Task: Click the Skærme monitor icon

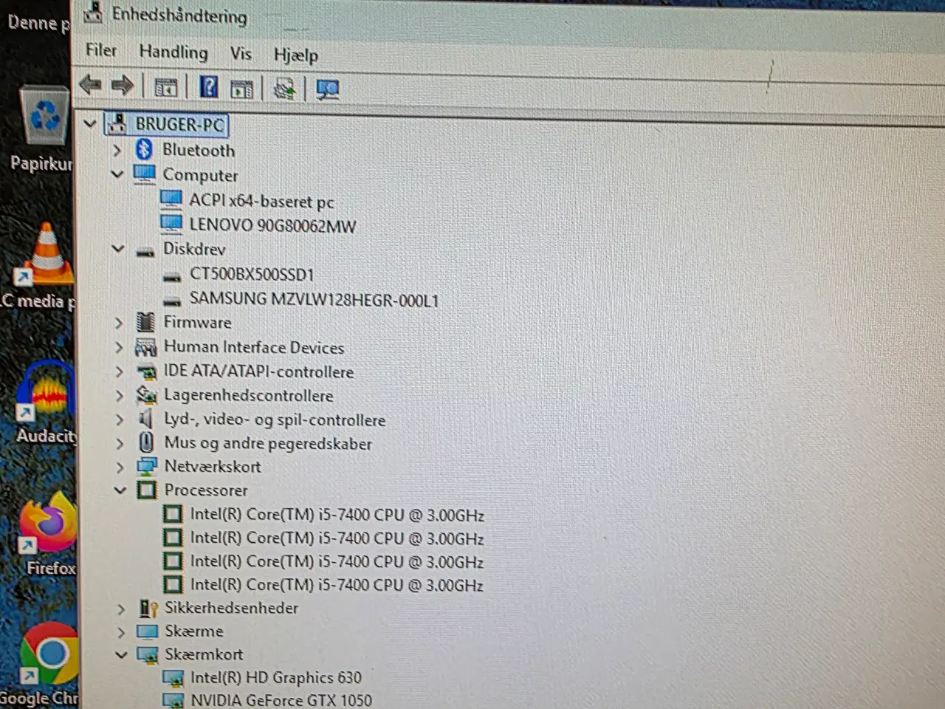Action: pos(148,631)
